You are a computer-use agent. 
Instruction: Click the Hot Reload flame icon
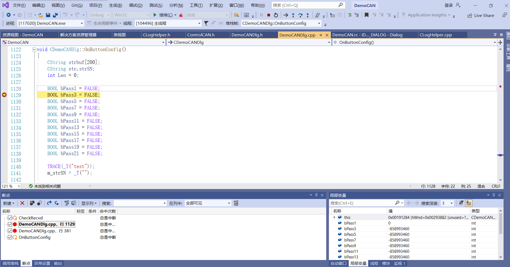click(x=181, y=15)
